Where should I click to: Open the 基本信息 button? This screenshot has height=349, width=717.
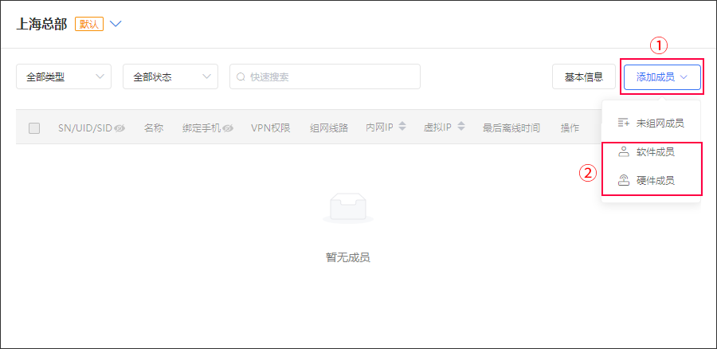pyautogui.click(x=583, y=77)
